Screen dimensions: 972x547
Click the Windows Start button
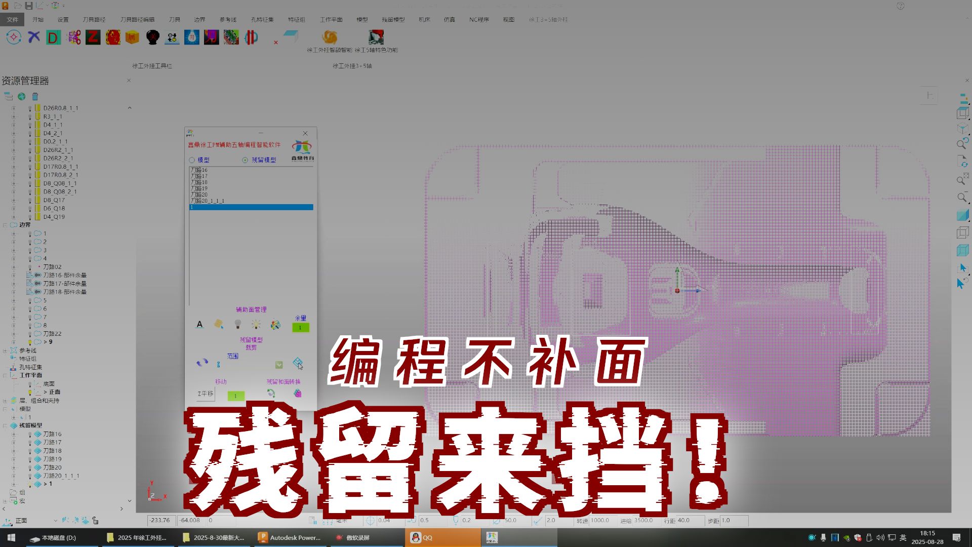(11, 537)
